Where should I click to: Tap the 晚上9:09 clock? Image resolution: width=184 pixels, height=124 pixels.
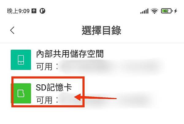(x=18, y=11)
